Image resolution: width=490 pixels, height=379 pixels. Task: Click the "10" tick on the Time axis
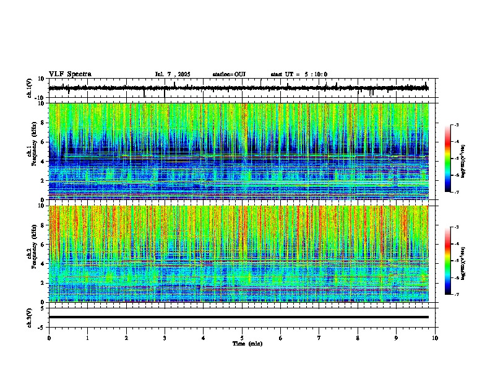coord(435,338)
